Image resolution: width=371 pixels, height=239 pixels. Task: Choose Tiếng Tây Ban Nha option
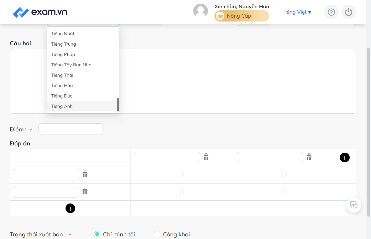pyautogui.click(x=83, y=65)
